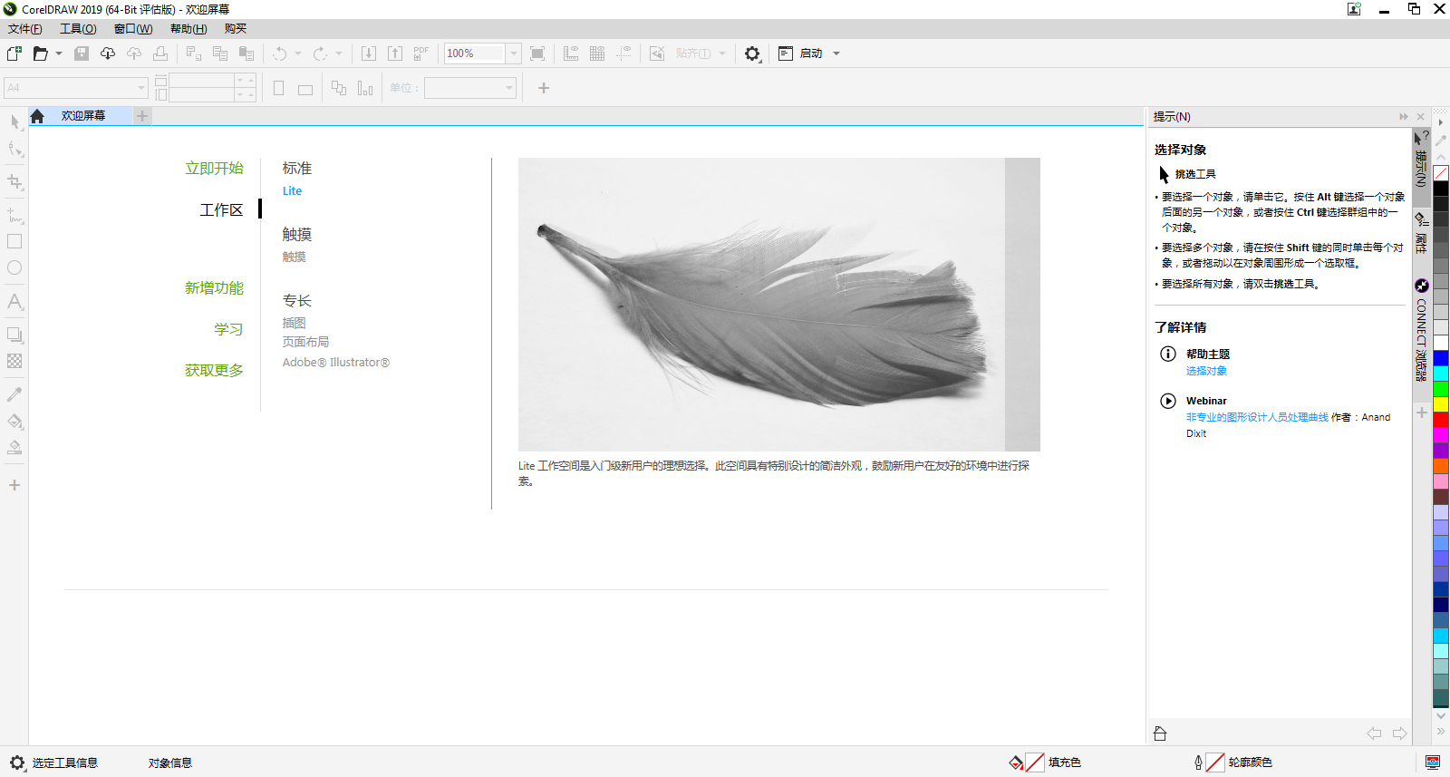Choose the Adobe® Illustrator® workspace option
This screenshot has height=777, width=1450.
click(x=335, y=363)
